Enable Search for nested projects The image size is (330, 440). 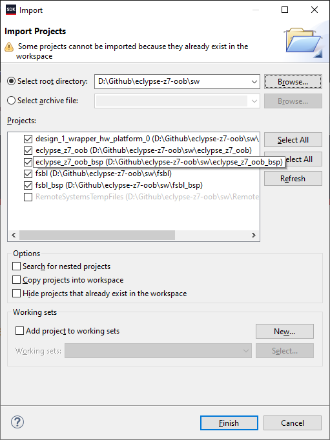tap(17, 266)
